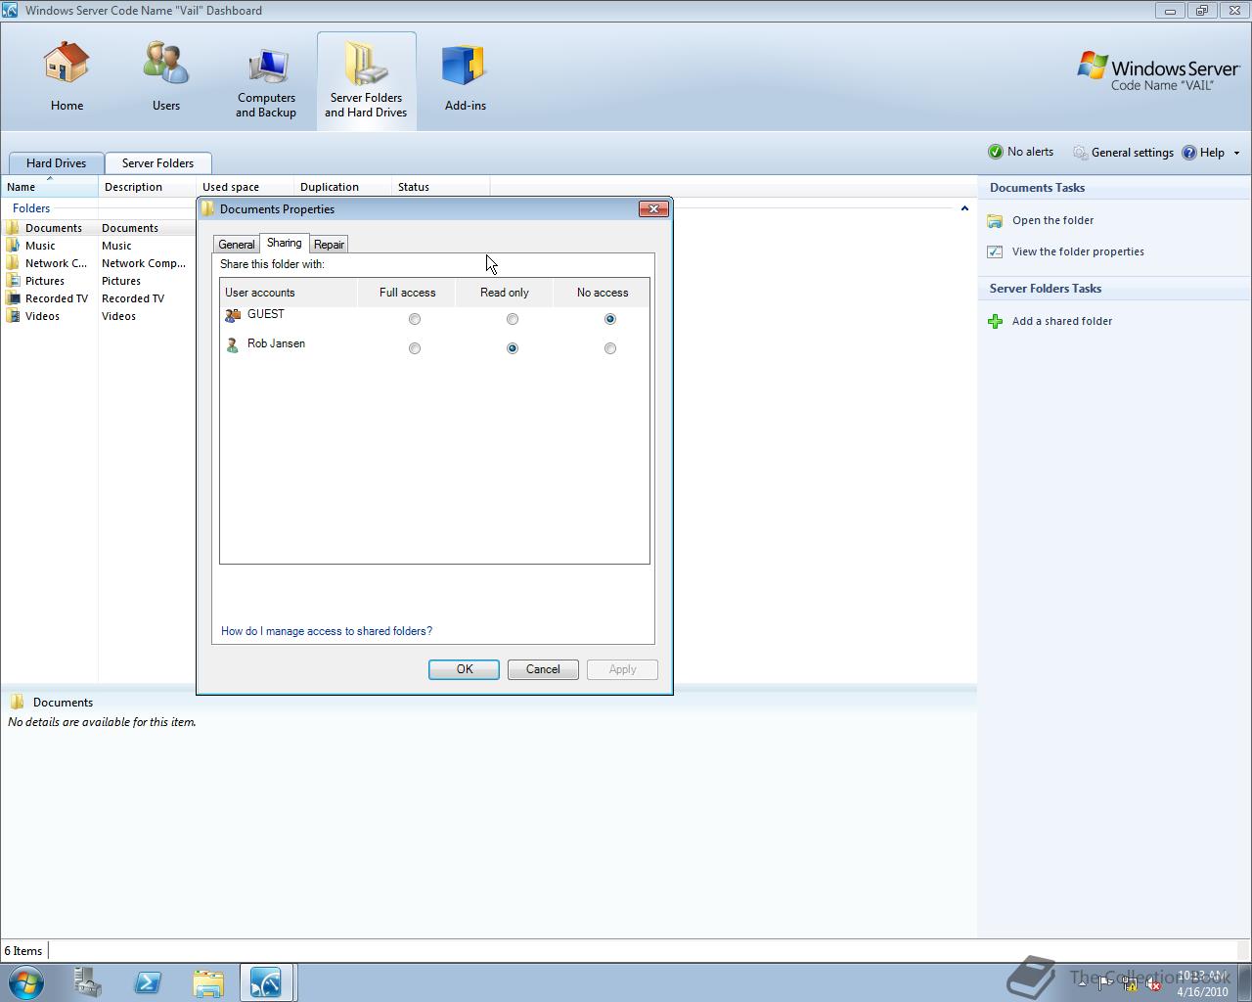Select the Sharing tab

(x=284, y=243)
